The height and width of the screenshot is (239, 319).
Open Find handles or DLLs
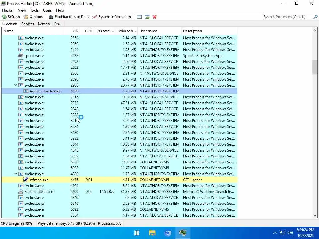69,17
